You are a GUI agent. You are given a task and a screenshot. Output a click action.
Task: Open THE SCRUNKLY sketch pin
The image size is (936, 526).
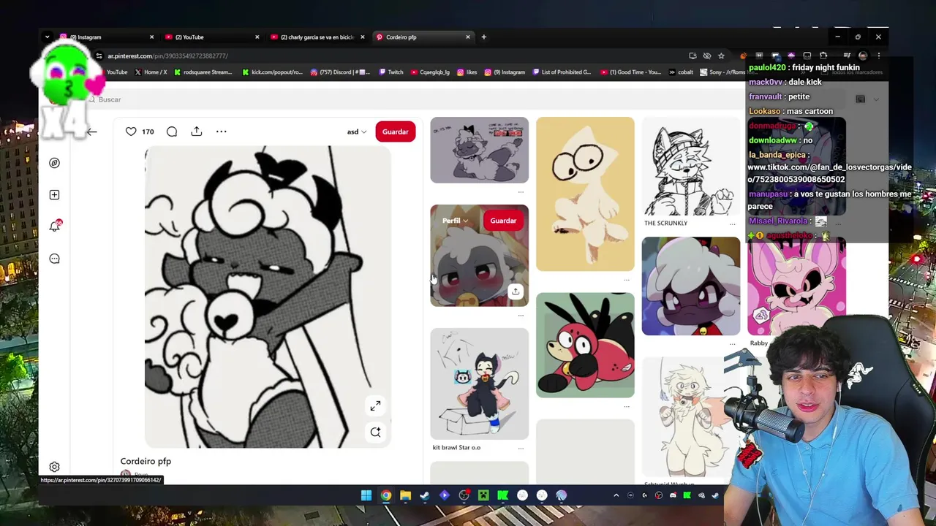(691, 167)
